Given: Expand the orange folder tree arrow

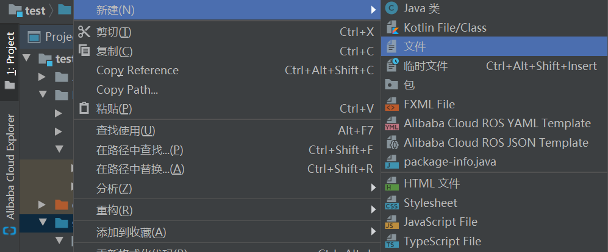Looking at the screenshot, I should click(42, 204).
